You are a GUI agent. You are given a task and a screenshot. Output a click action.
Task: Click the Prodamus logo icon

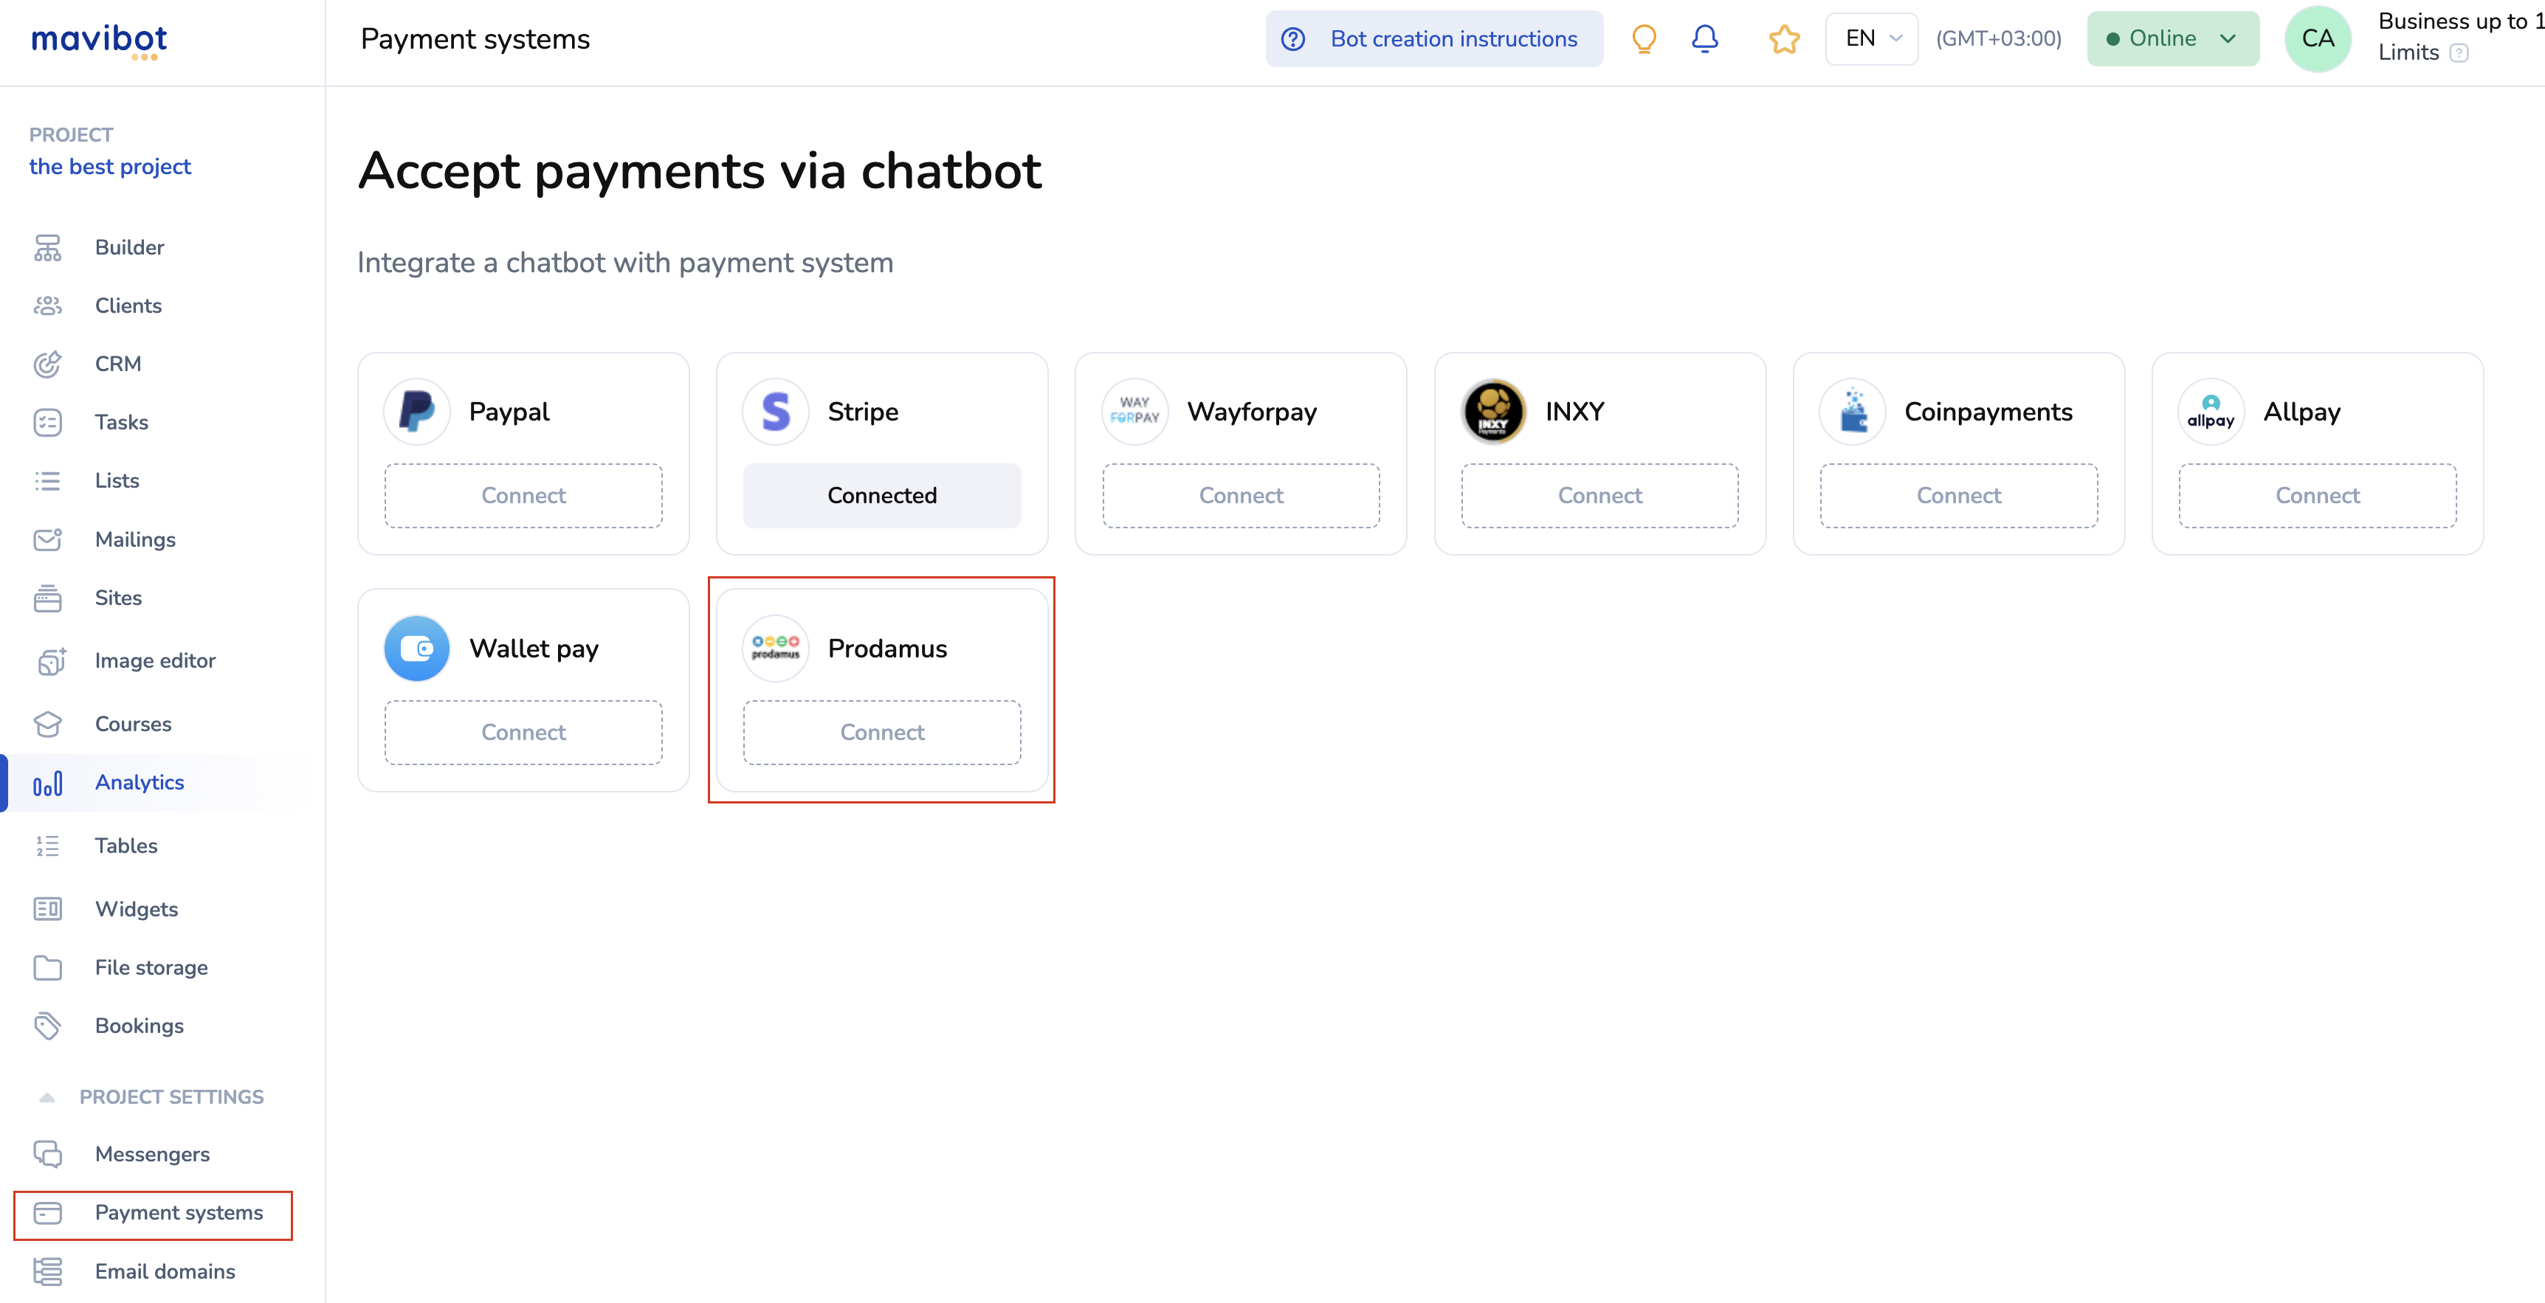pyautogui.click(x=776, y=648)
